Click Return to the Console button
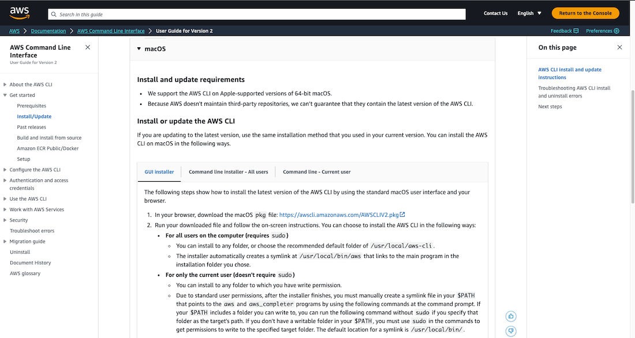The width and height of the screenshot is (635, 338). pos(585,13)
